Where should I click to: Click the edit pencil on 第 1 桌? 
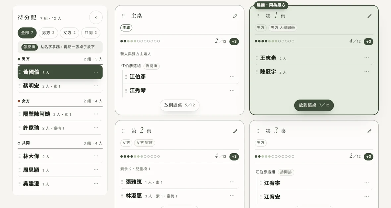click(x=369, y=16)
